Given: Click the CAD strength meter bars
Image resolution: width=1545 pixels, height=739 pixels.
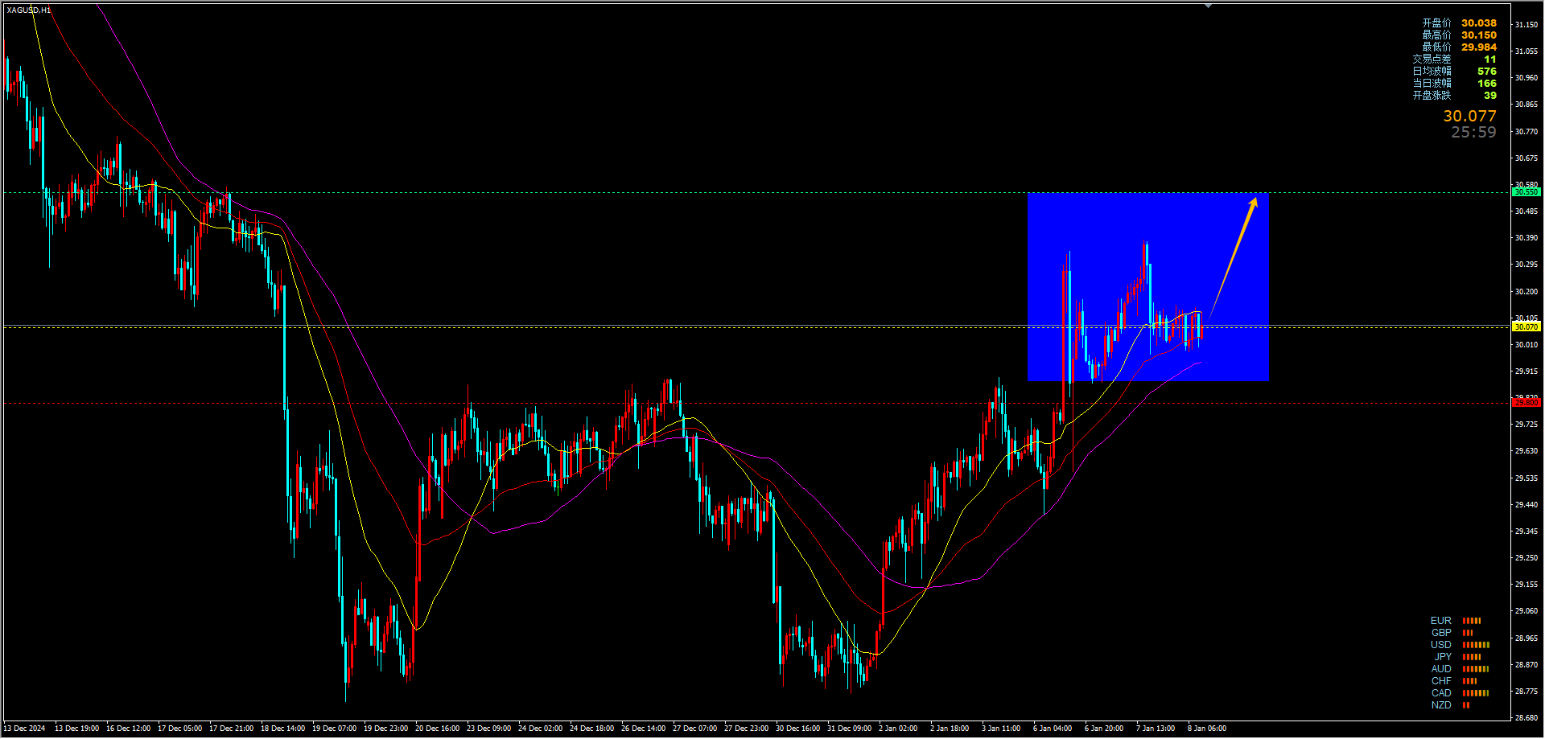Looking at the screenshot, I should tap(1476, 693).
